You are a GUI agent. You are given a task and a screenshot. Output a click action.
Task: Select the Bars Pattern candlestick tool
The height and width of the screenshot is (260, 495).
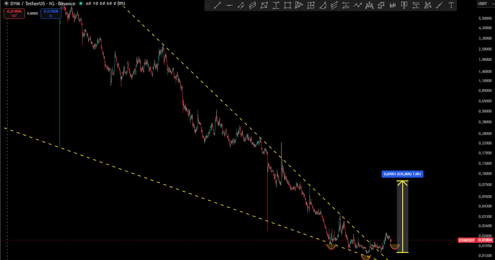coord(392,5)
